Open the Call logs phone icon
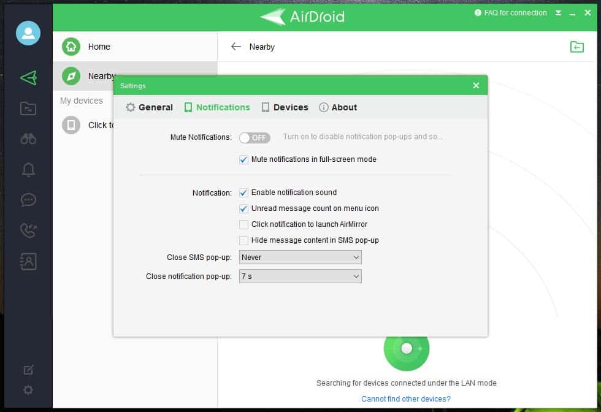Screen dimensions: 601x412 pyautogui.click(x=28, y=231)
